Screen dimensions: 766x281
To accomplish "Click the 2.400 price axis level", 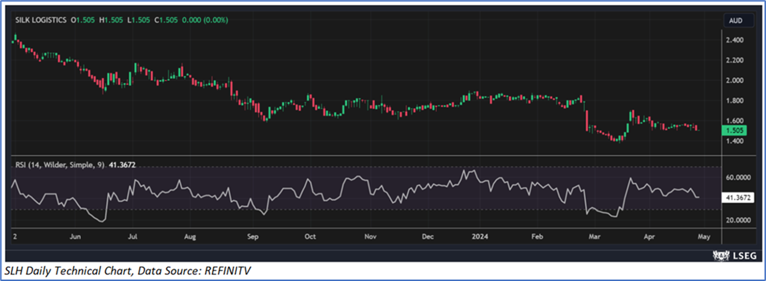I will tap(735, 40).
